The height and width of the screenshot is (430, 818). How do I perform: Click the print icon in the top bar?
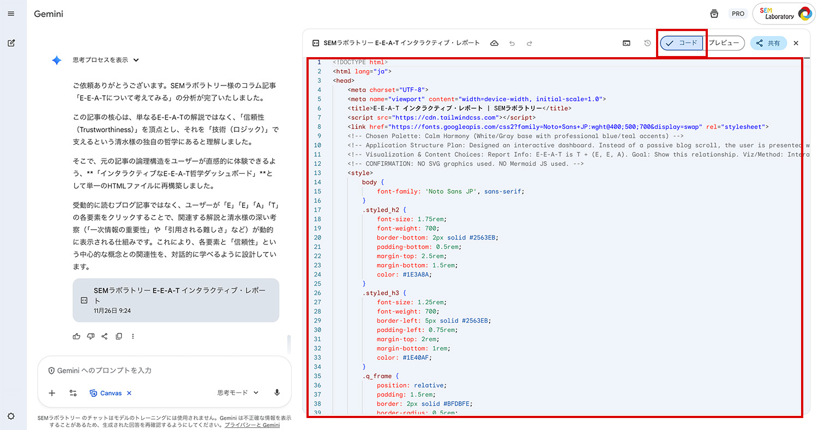tap(714, 13)
